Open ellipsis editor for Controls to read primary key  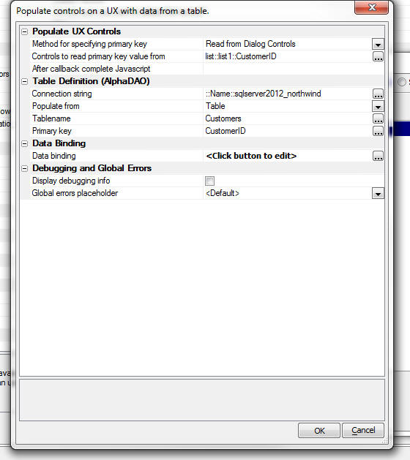click(x=378, y=56)
